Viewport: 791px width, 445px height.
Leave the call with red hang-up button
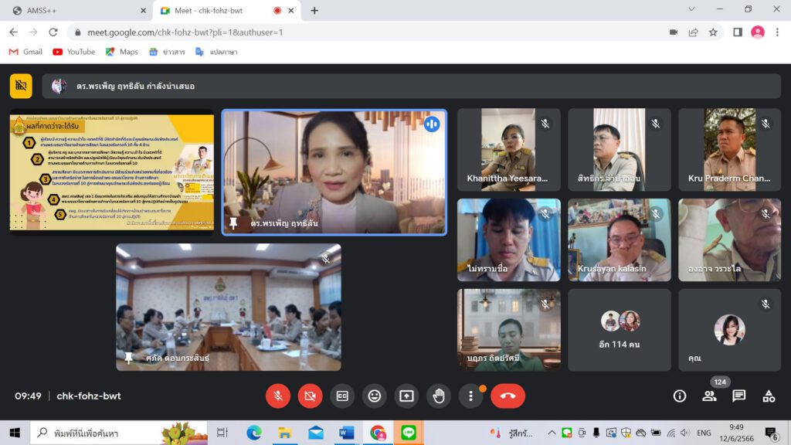(508, 396)
